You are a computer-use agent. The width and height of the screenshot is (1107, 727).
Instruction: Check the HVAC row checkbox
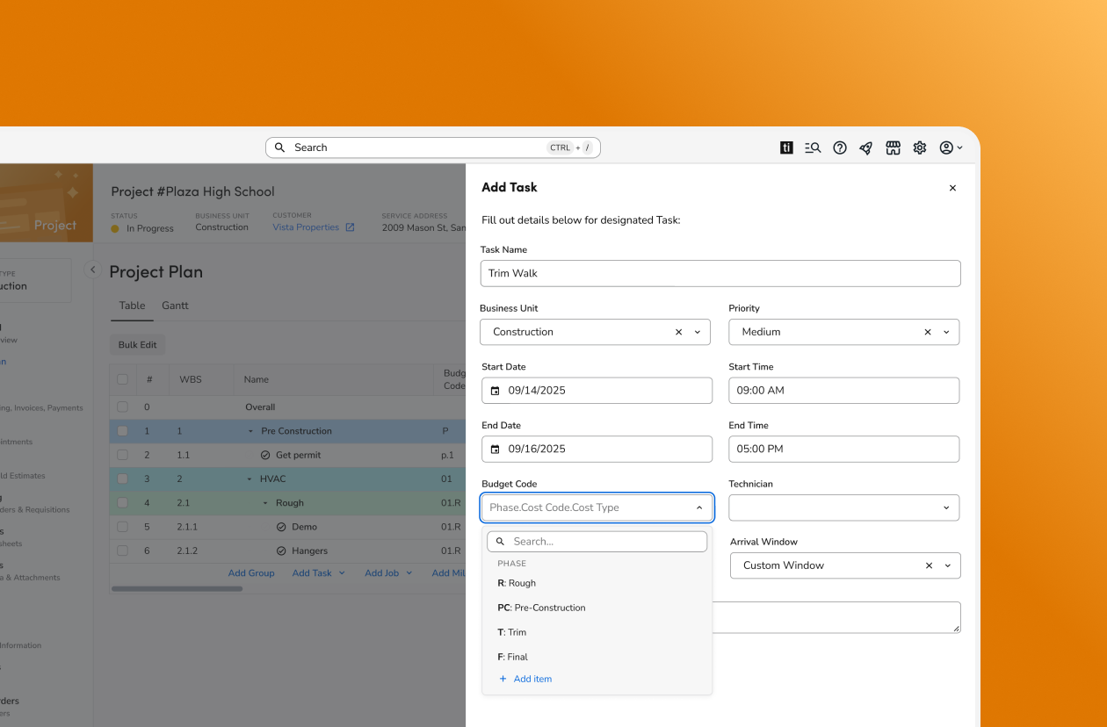(122, 479)
